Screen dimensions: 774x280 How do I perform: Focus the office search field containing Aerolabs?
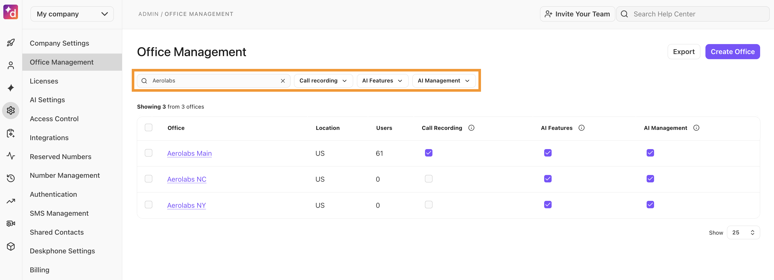point(214,81)
